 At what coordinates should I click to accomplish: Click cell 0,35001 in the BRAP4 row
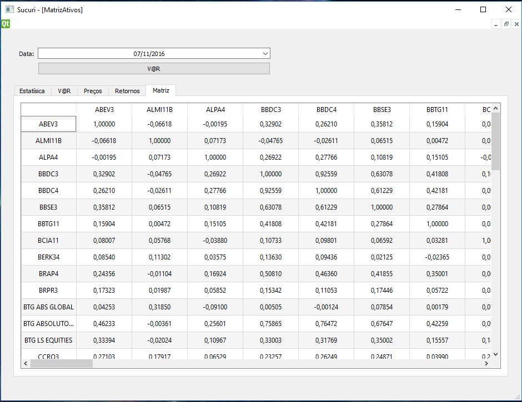(438, 274)
